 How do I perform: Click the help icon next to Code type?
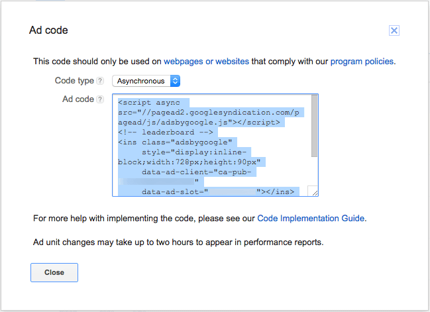click(x=100, y=81)
